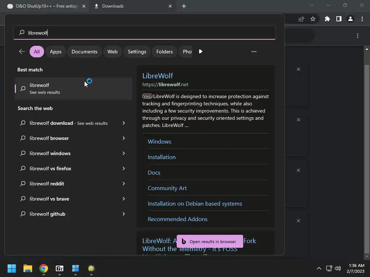370x277 pixels.
Task: Open the Community Art sublink
Action: tap(167, 188)
